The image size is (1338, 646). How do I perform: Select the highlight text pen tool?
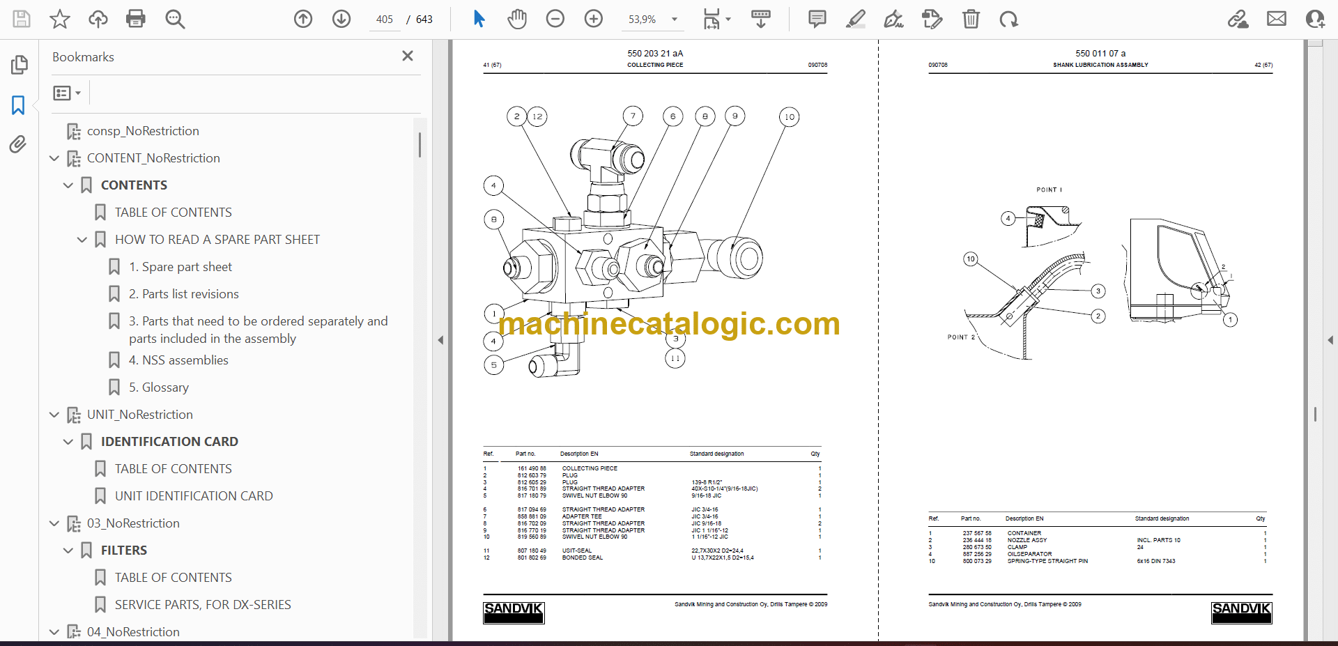pyautogui.click(x=856, y=19)
